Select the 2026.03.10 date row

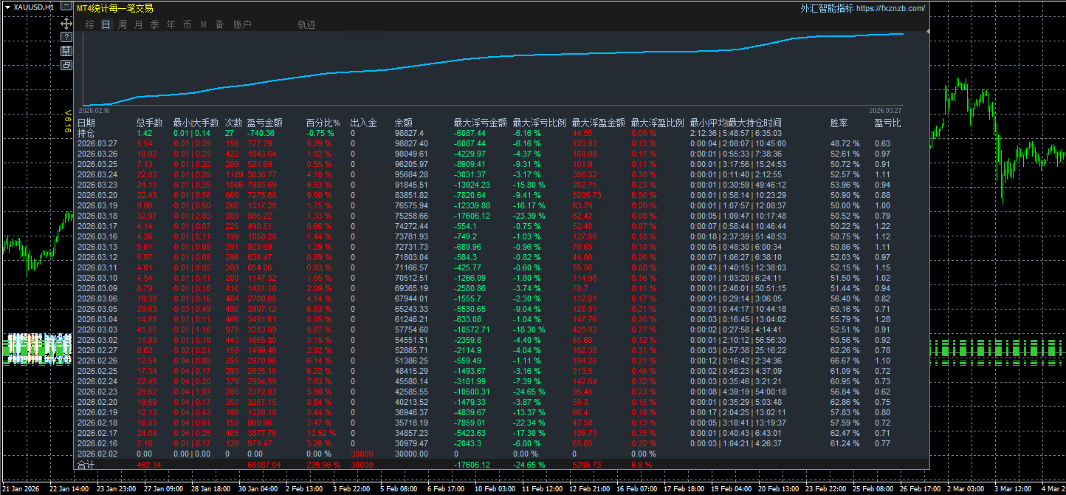(x=97, y=278)
